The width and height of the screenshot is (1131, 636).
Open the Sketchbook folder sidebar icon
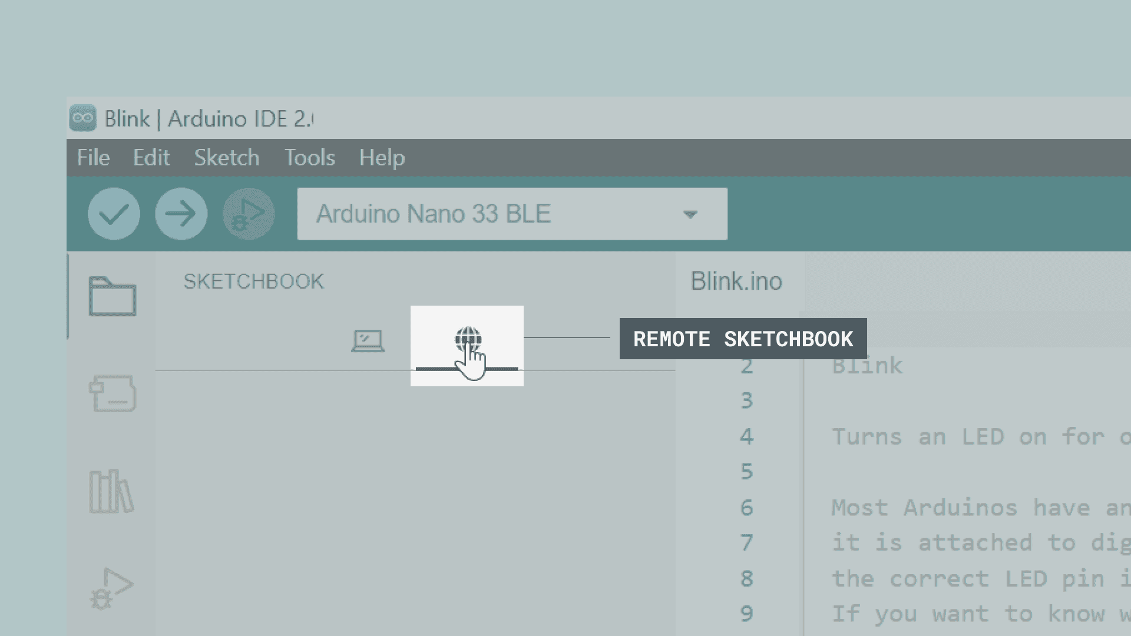point(112,296)
